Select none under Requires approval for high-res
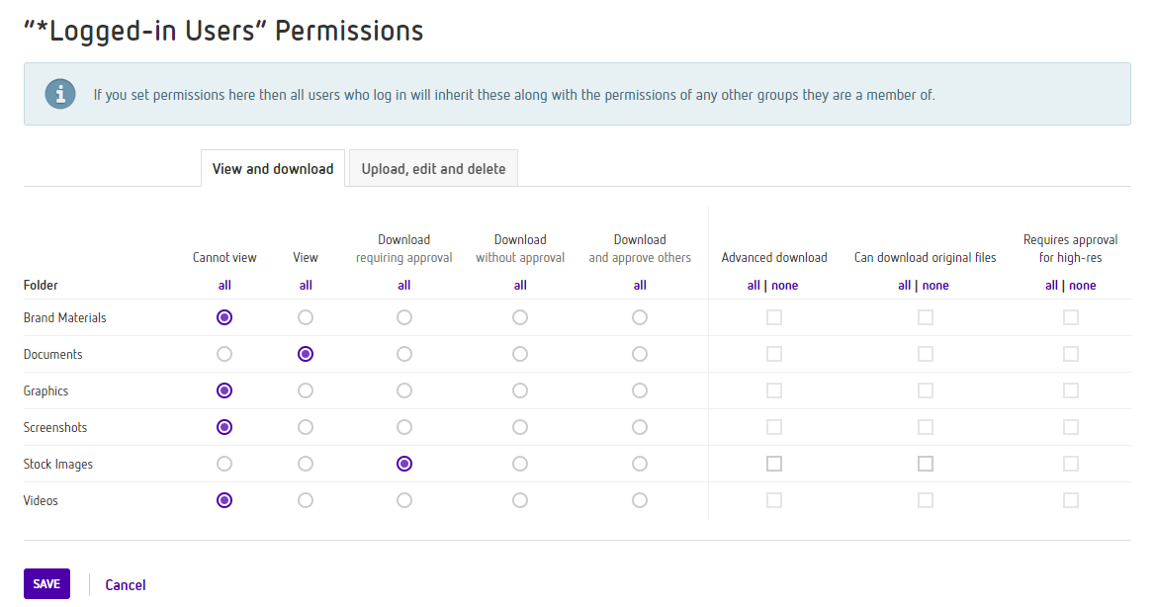The width and height of the screenshot is (1153, 607). [1083, 285]
